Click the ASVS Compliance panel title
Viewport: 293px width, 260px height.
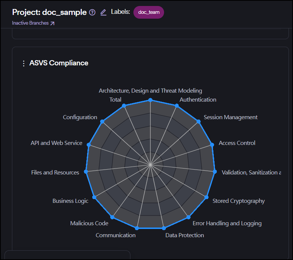point(59,63)
